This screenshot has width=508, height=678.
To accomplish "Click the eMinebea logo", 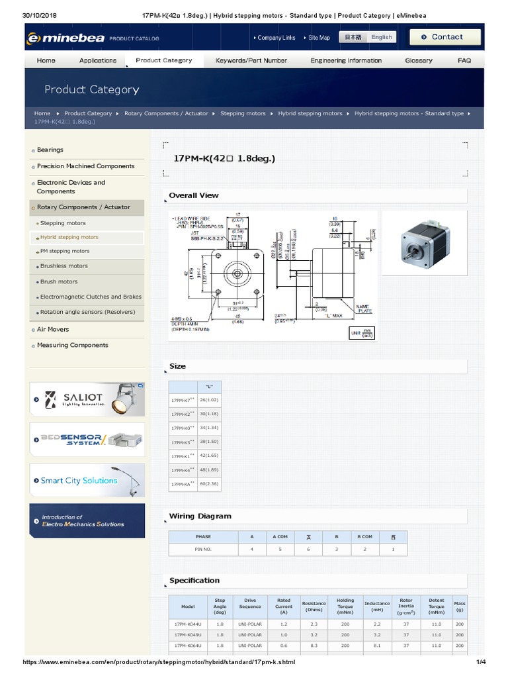I will (x=65, y=38).
